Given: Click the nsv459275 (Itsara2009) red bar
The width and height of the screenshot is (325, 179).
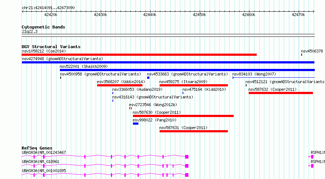Looking at the screenshot, I should [194, 85].
